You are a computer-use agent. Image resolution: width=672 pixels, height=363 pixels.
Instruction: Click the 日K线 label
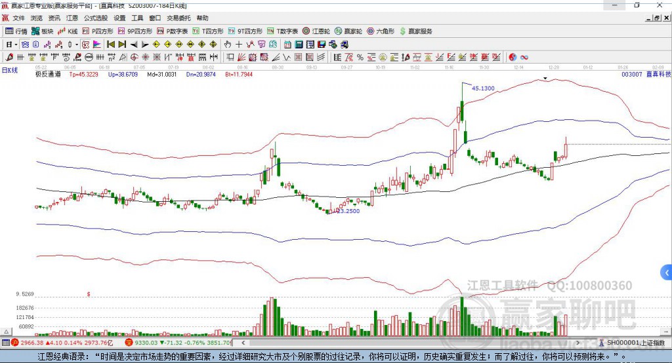10,70
